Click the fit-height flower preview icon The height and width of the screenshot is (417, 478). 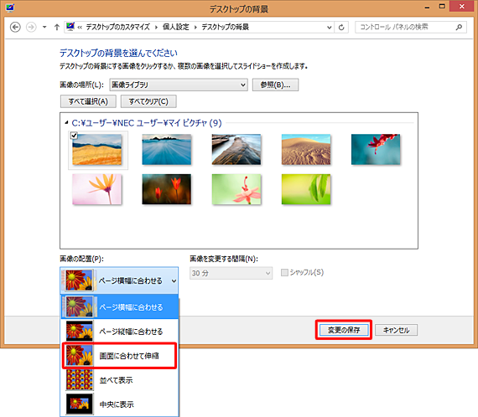[x=80, y=331]
